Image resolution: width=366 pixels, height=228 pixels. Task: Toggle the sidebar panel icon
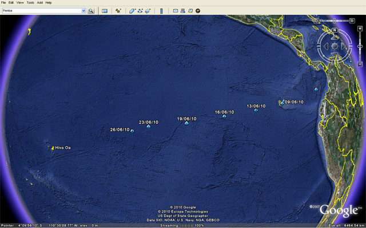pyautogui.click(x=105, y=11)
